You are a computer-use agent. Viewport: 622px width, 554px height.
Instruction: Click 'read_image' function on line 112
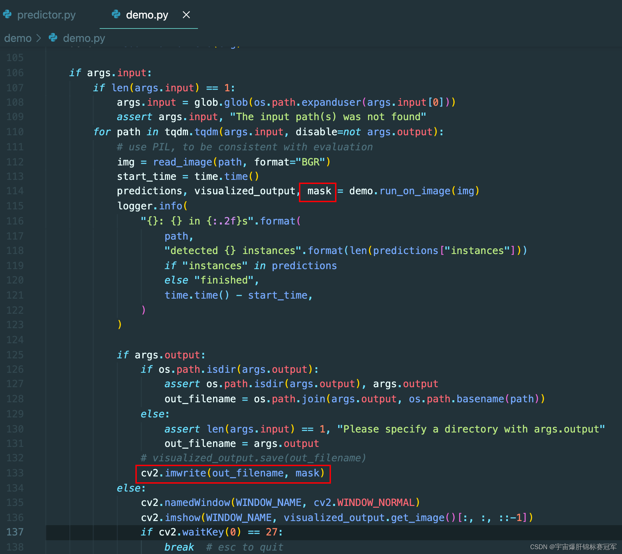pyautogui.click(x=182, y=162)
